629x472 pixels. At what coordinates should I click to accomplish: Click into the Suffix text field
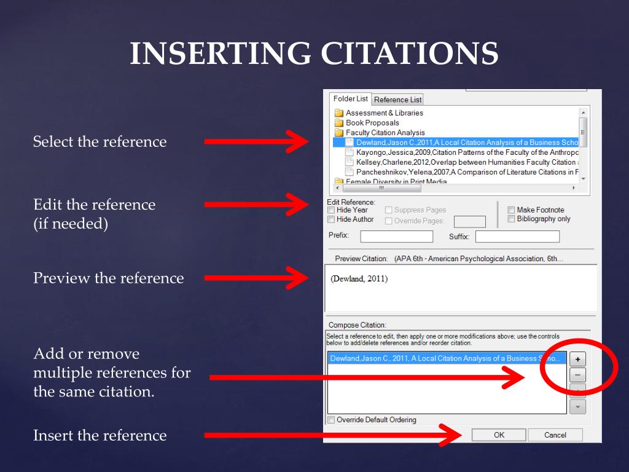point(517,237)
